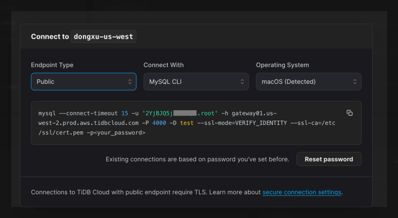Click the dimmed backdrop outside the dialog
This screenshot has height=218, width=398.
pyautogui.click(x=392, y=110)
